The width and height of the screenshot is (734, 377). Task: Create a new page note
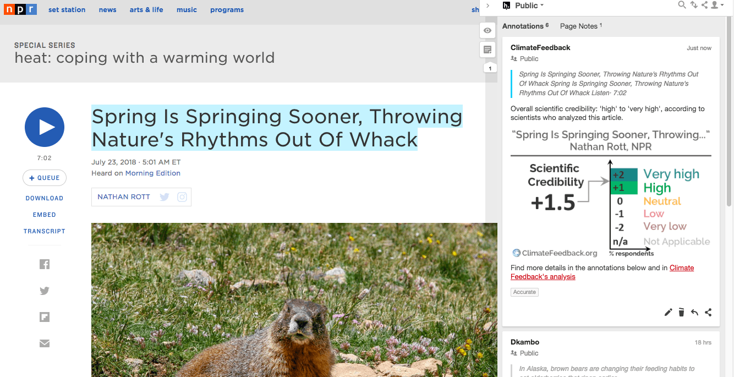[487, 50]
